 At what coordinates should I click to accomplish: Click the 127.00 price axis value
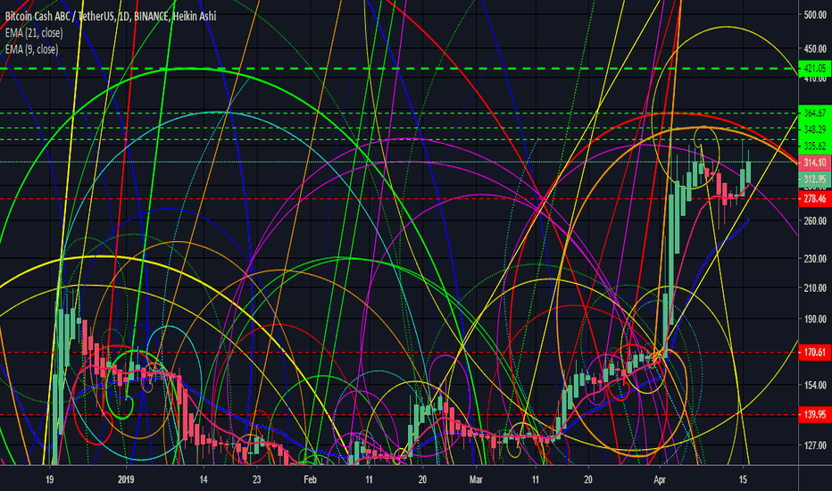[815, 445]
